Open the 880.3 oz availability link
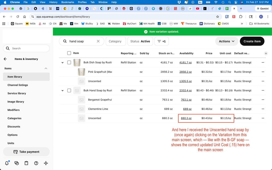Image resolution: width=272 pixels, height=170 pixels. point(186,118)
